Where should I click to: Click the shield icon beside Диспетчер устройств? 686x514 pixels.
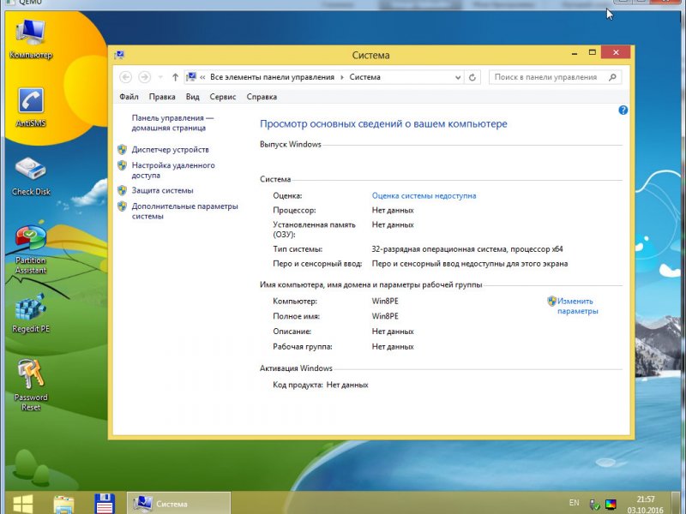coord(122,149)
